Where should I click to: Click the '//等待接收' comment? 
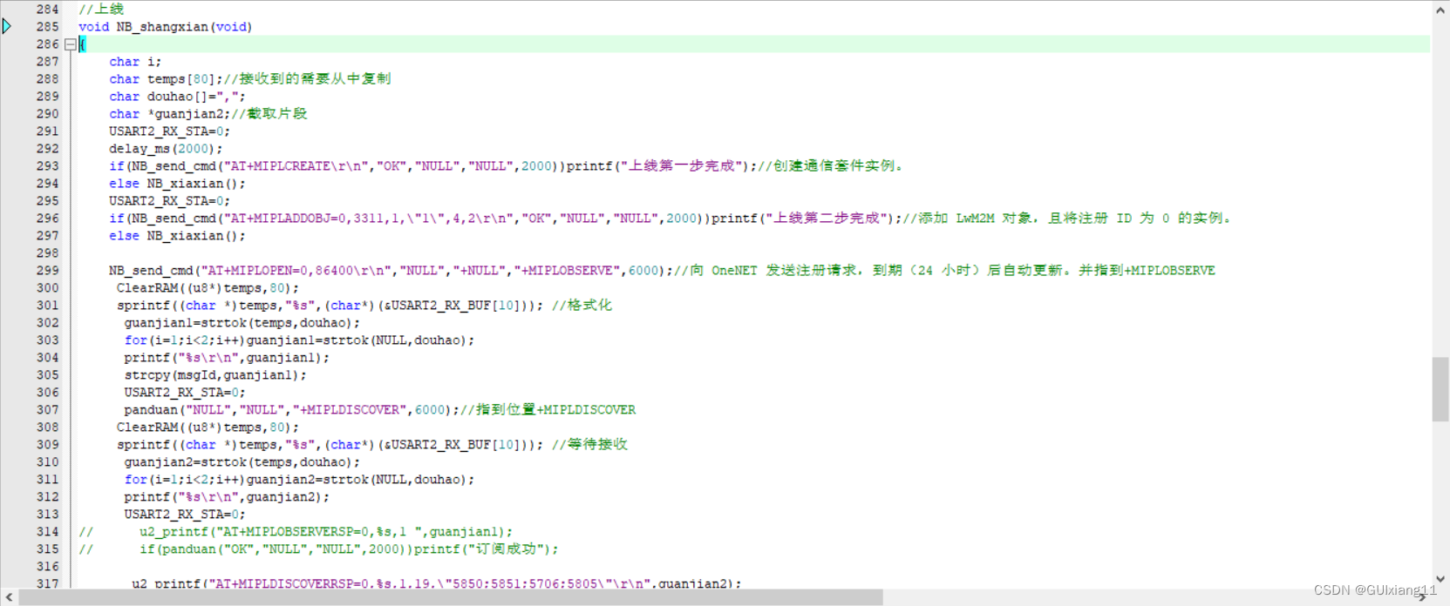point(589,445)
